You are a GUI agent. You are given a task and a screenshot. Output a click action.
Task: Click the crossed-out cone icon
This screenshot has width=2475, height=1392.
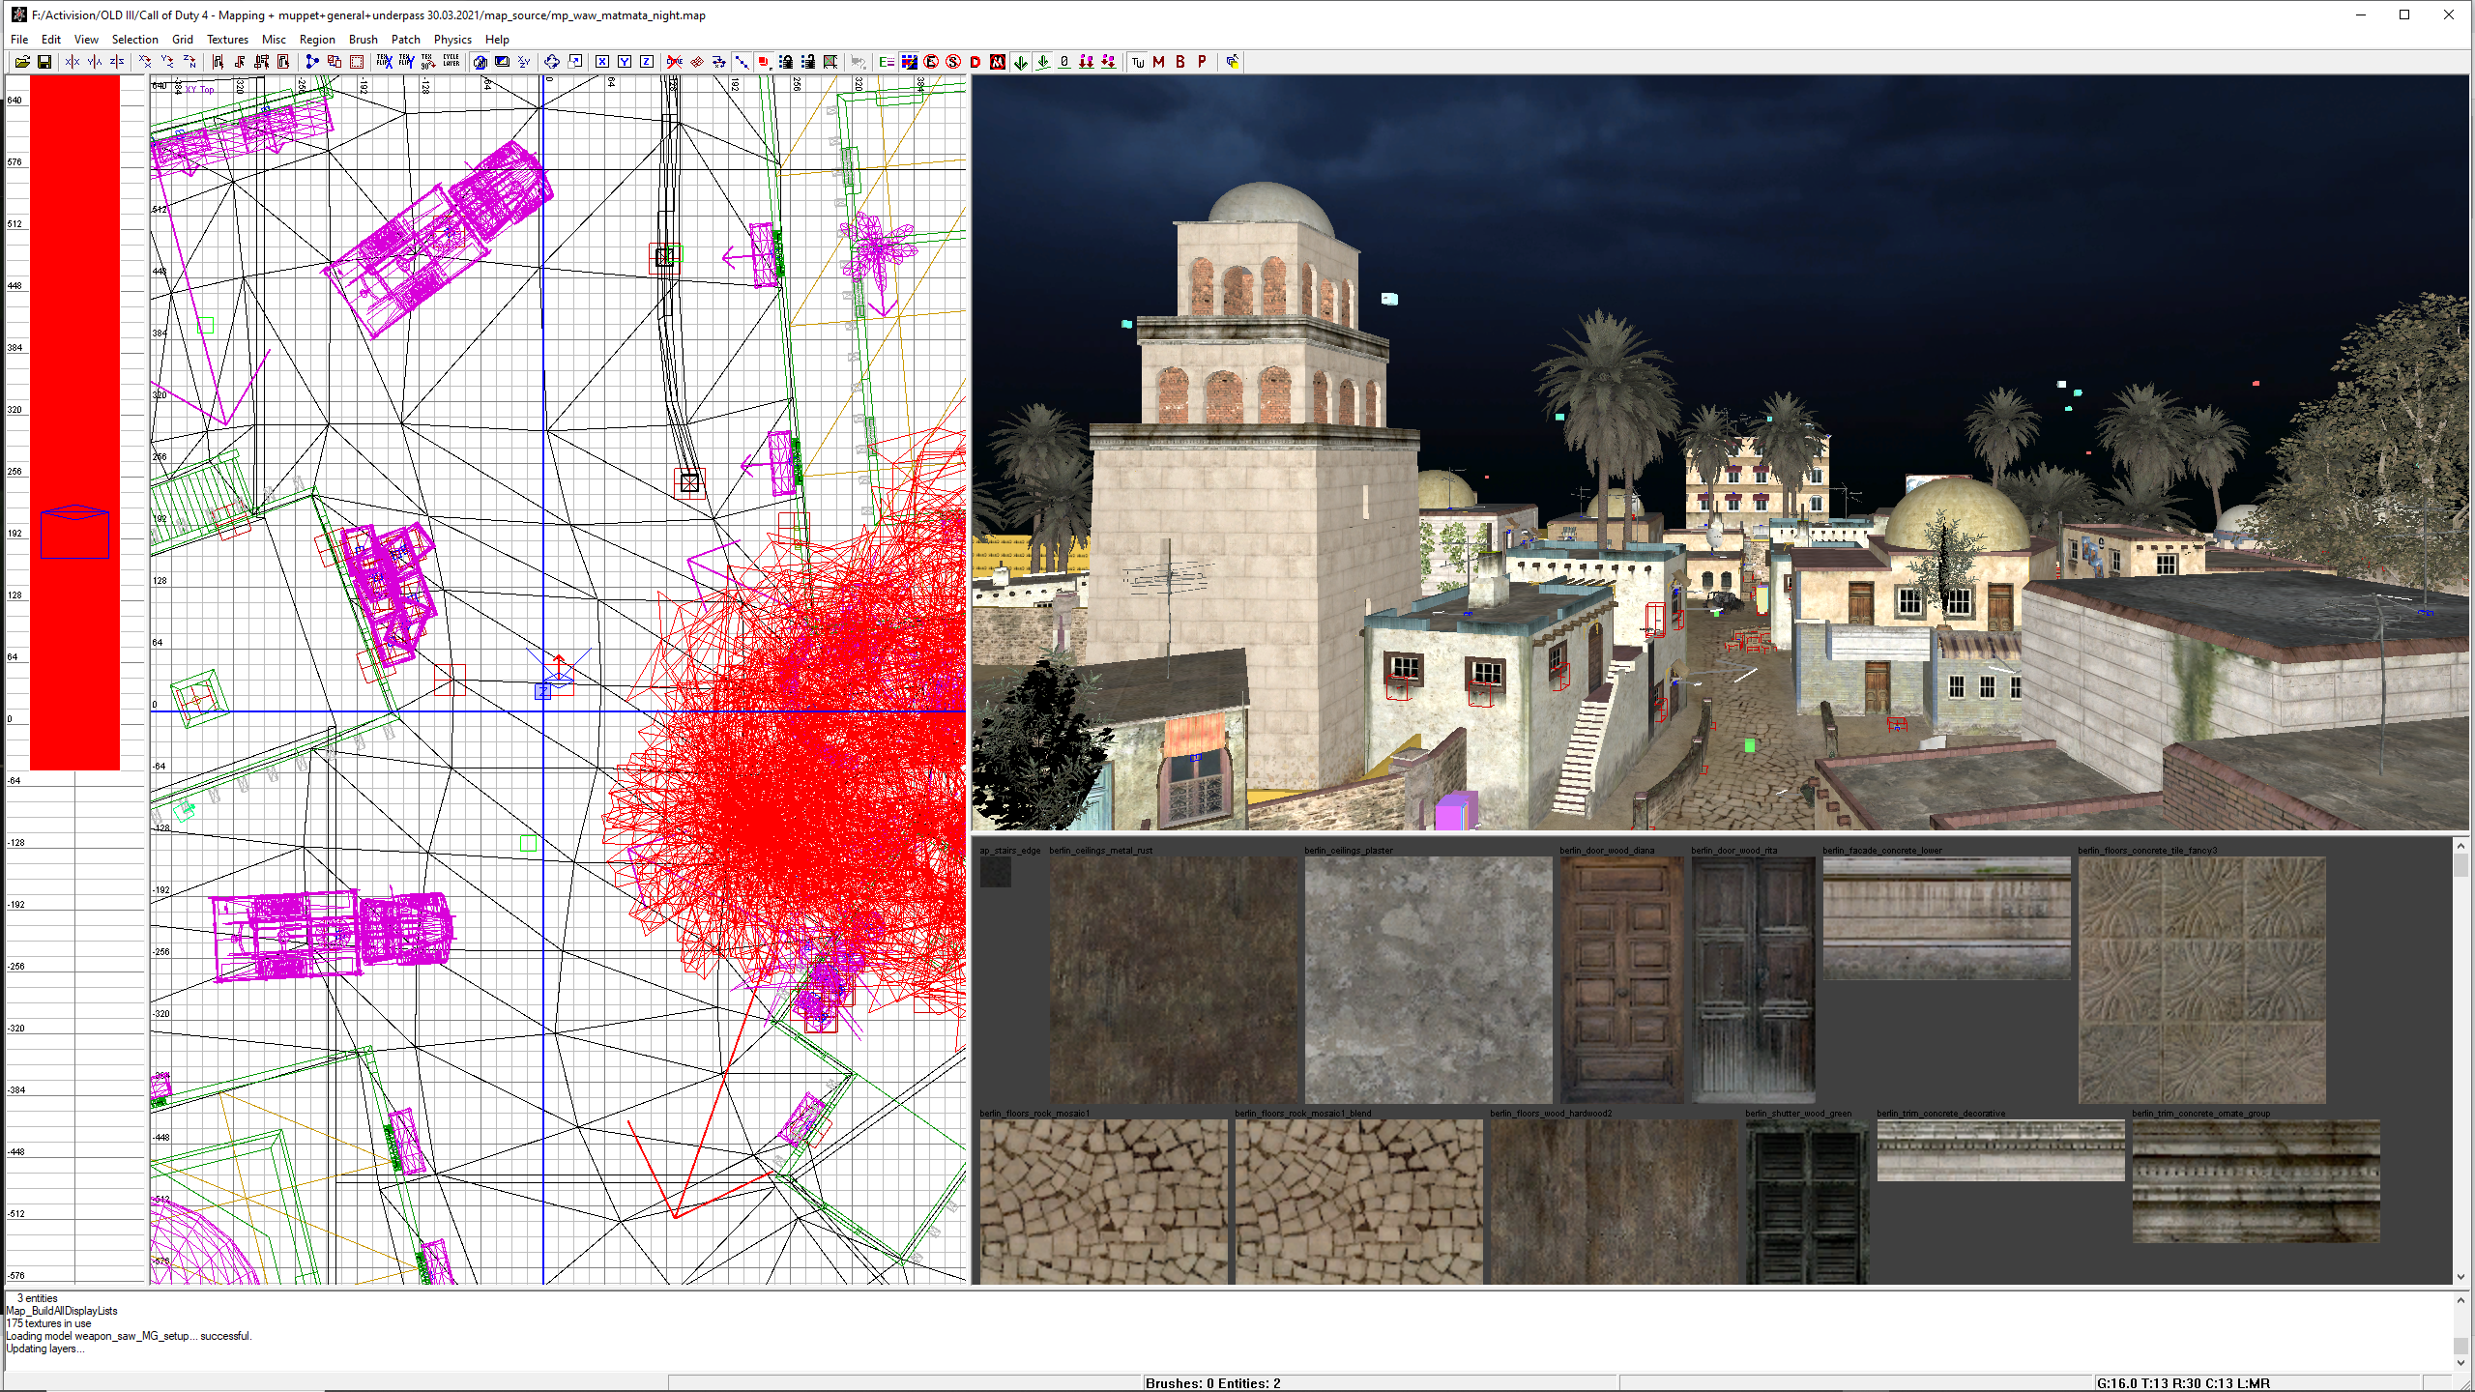pos(675,62)
